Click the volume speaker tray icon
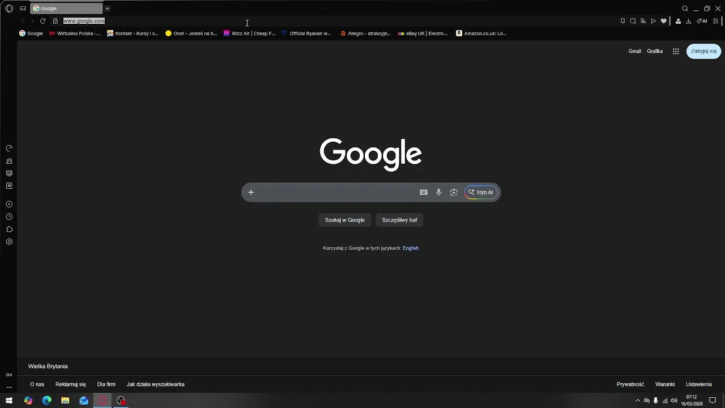The height and width of the screenshot is (408, 725). point(674,401)
